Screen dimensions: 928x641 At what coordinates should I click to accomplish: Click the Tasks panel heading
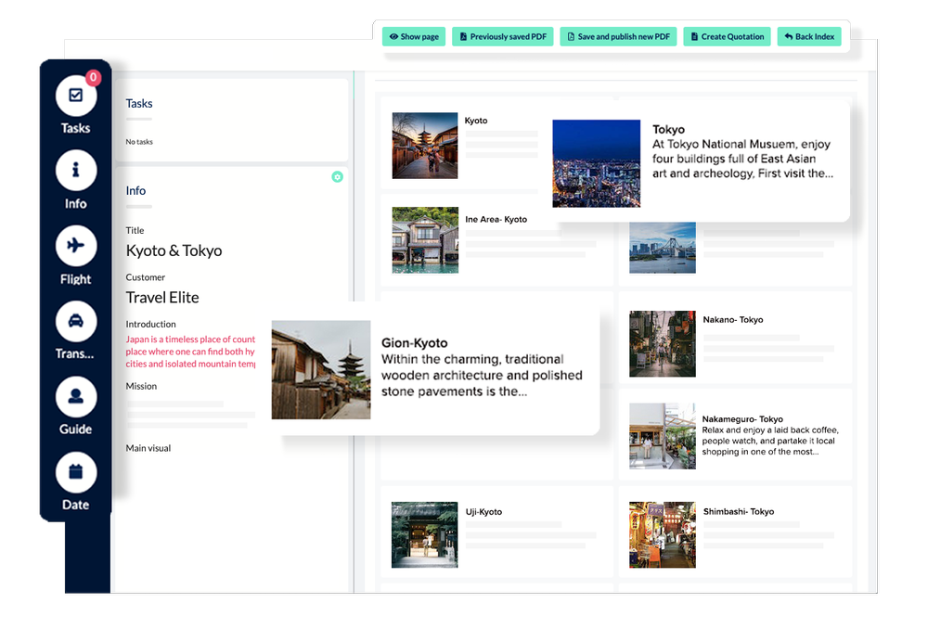139,104
